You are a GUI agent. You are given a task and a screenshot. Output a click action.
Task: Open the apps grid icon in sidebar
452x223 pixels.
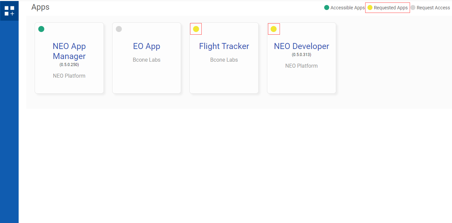pyautogui.click(x=9, y=11)
